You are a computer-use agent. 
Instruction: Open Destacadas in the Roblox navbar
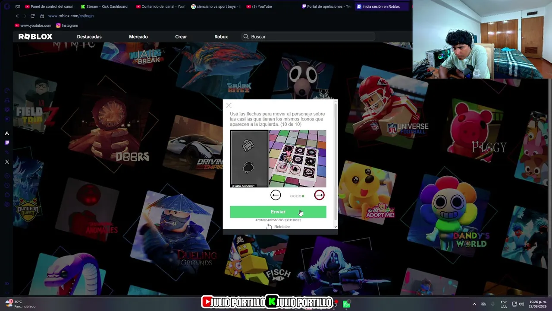click(x=89, y=37)
